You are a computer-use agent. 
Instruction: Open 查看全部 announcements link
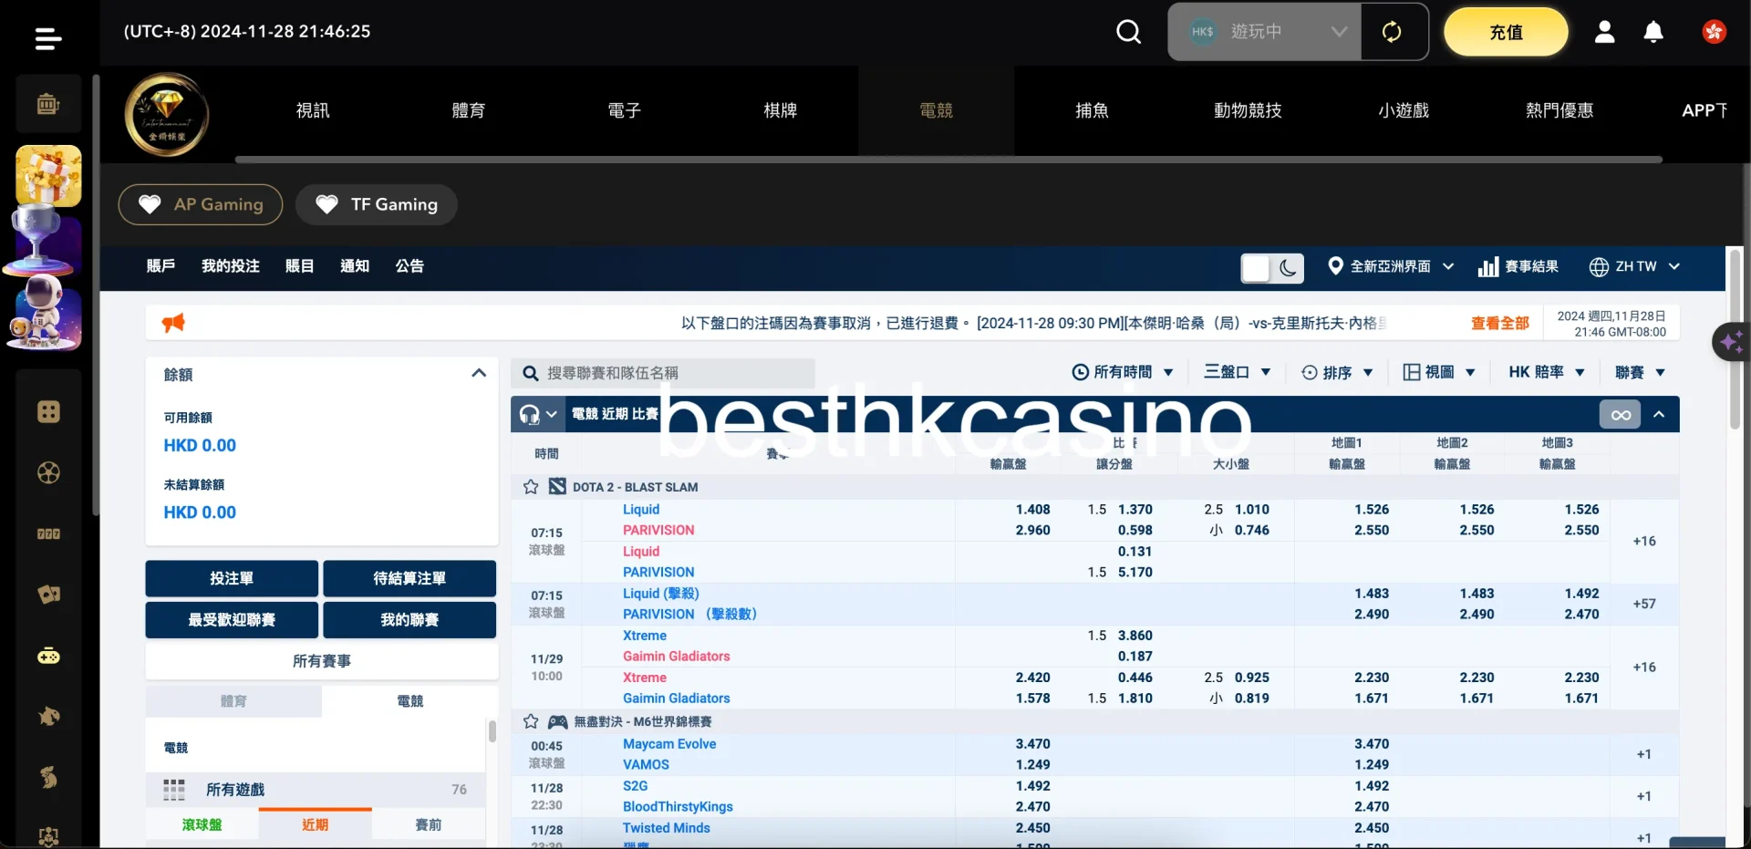1498,322
